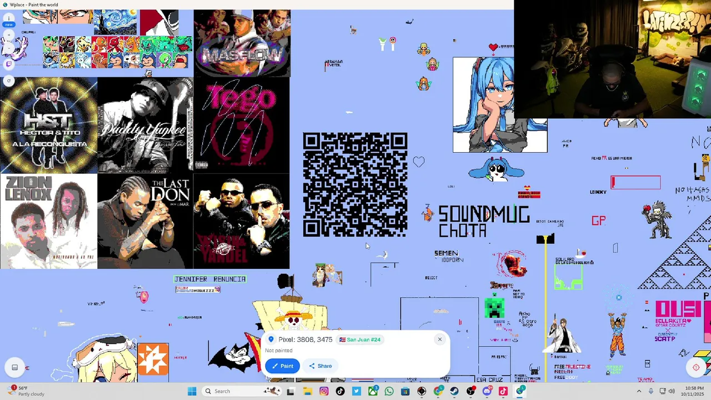Open the Xbox app in taskbar
The width and height of the screenshot is (711, 400).
tap(373, 391)
